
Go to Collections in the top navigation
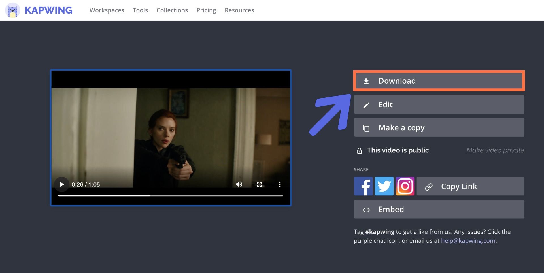pos(172,10)
